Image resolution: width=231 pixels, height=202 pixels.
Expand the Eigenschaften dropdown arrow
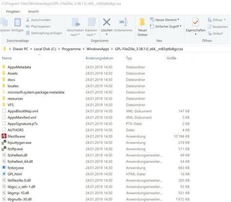195,34
